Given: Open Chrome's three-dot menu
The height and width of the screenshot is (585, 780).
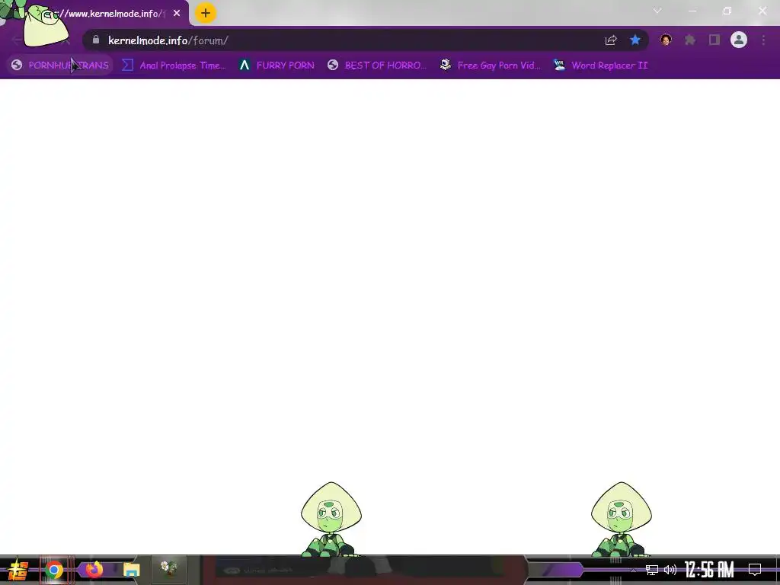Looking at the screenshot, I should [763, 40].
